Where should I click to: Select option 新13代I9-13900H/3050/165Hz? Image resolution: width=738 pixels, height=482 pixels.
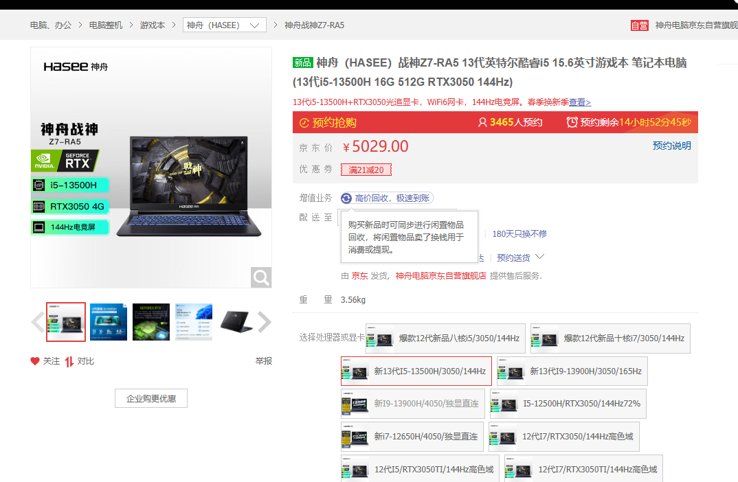[572, 371]
